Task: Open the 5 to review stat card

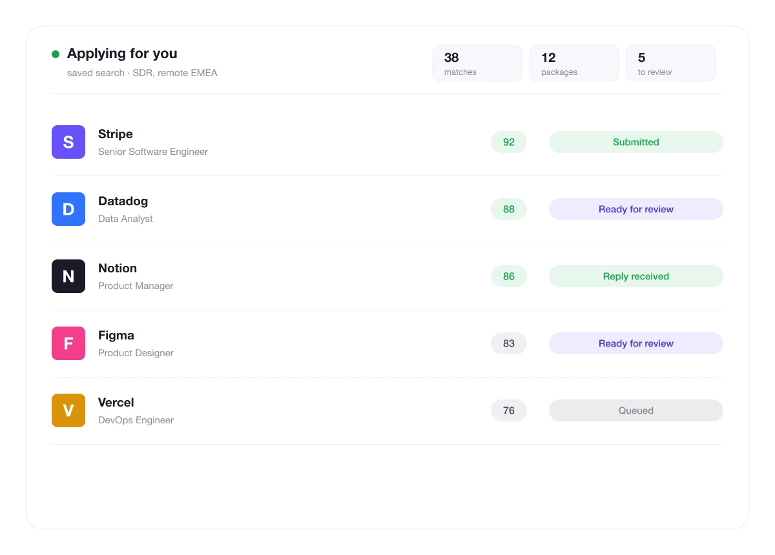Action: pyautogui.click(x=671, y=63)
